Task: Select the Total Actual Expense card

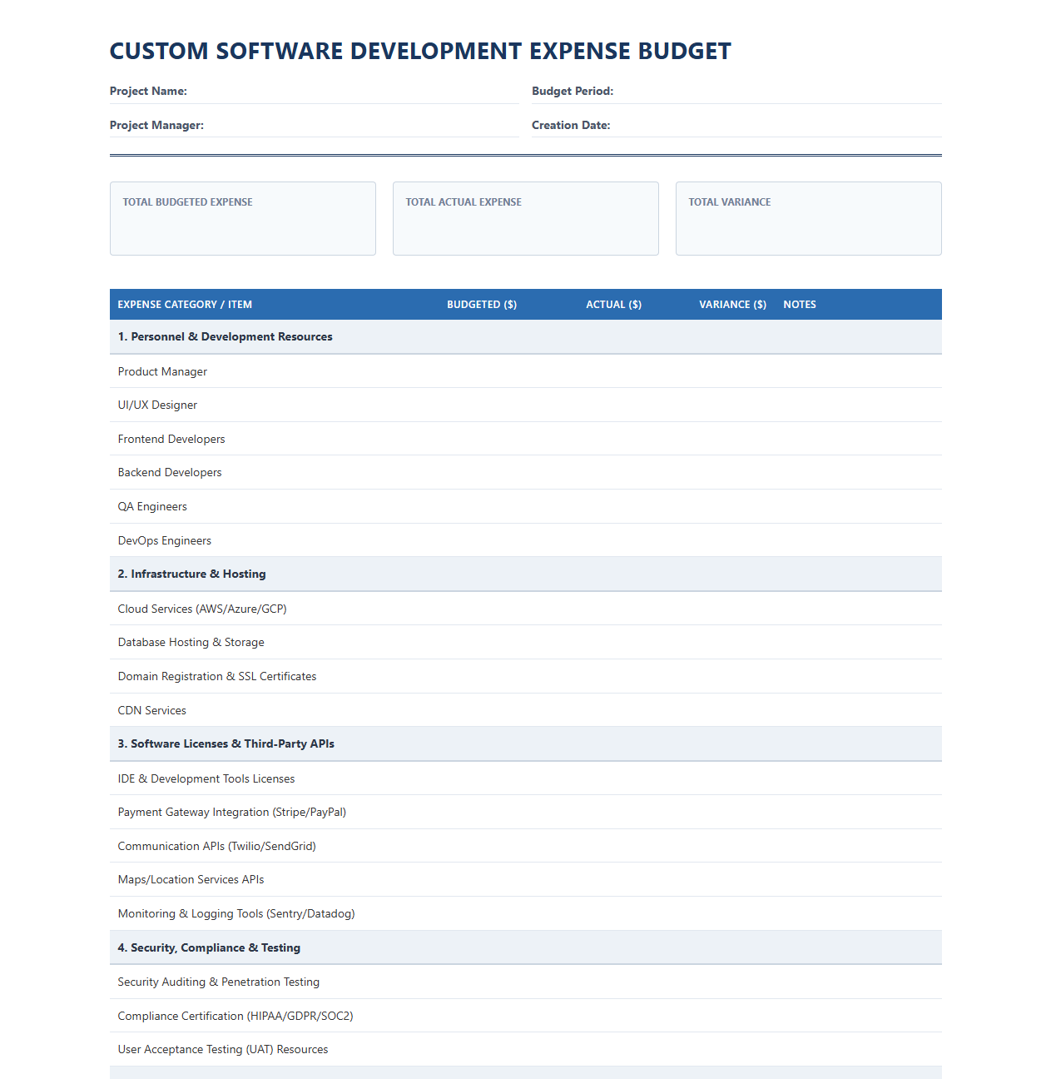Action: click(x=526, y=218)
